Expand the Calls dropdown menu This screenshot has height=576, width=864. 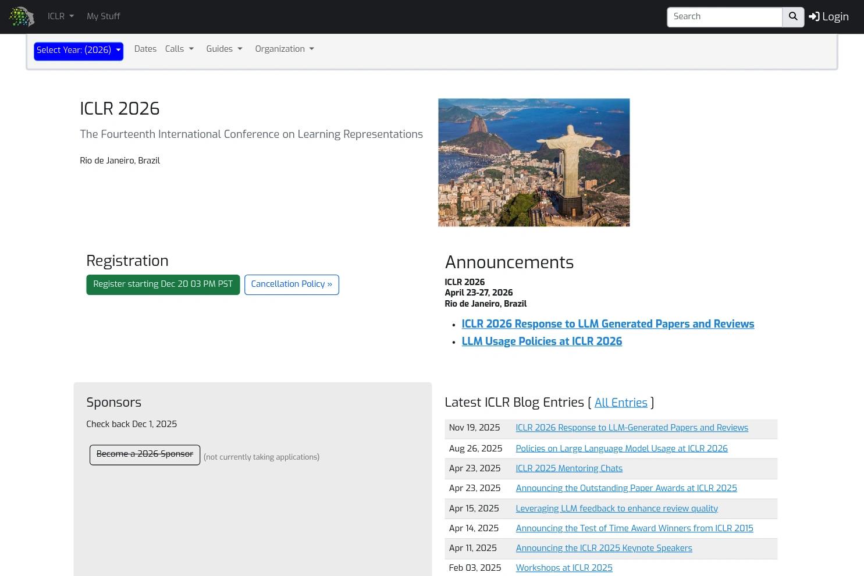click(x=179, y=49)
